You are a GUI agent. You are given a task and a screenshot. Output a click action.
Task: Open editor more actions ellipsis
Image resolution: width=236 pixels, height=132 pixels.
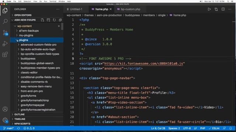[x=230, y=9]
